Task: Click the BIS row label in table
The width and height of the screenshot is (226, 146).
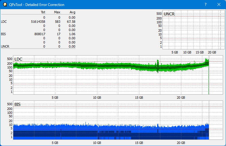Action: (3, 34)
